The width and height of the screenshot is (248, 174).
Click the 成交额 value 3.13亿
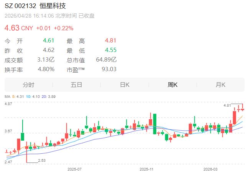coord(46,60)
